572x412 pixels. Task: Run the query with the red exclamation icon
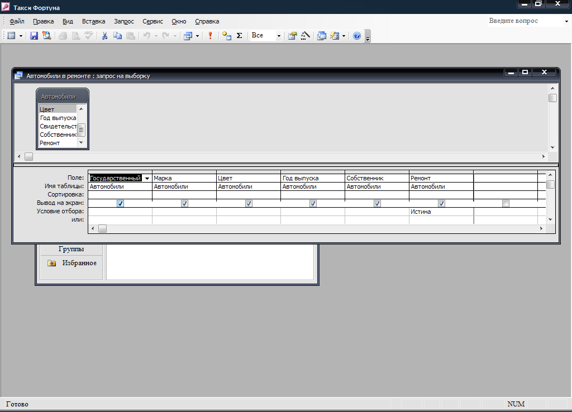(210, 36)
